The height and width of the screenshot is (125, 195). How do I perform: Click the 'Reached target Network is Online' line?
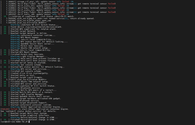point(24,33)
